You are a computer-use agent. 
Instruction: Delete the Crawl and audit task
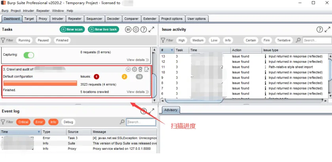point(140,69)
